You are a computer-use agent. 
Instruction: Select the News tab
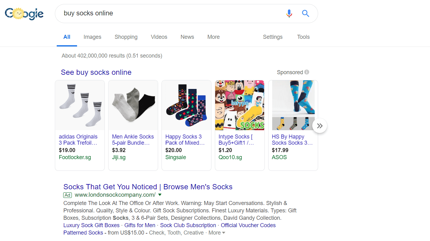187,37
